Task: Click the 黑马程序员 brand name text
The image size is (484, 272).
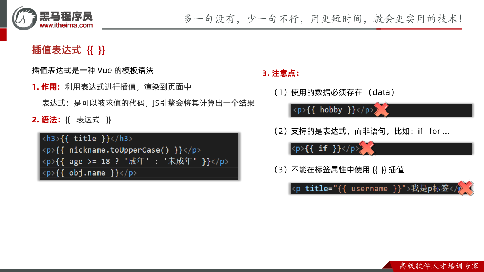Action: coord(66,15)
